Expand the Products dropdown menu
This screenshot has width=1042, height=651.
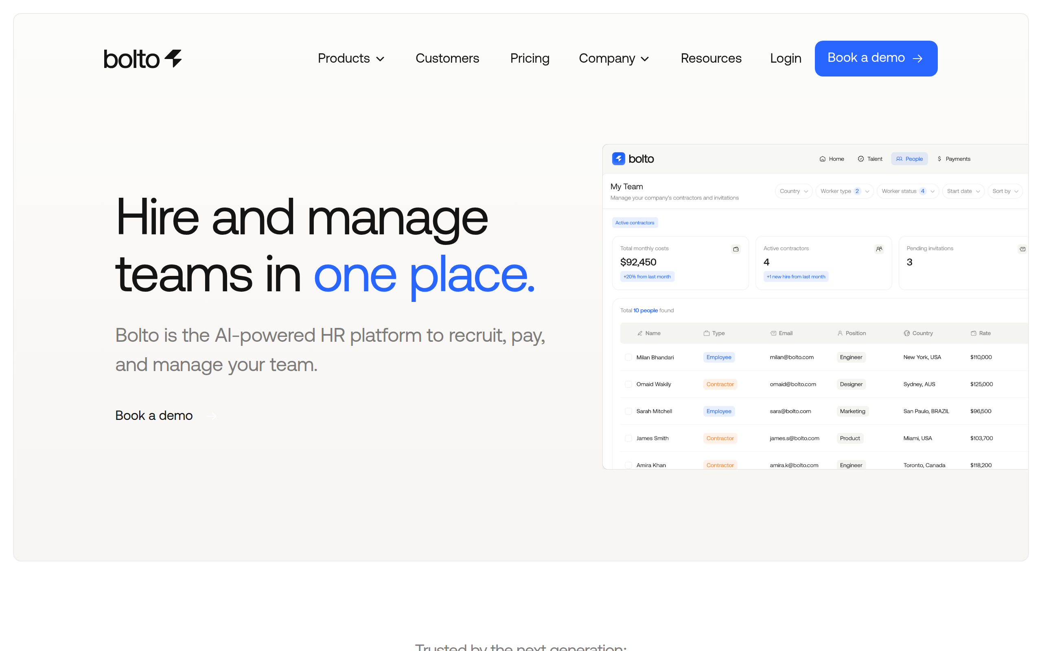click(x=351, y=59)
